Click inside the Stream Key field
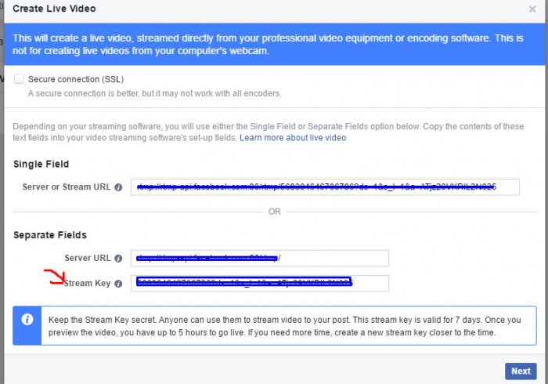This screenshot has width=548, height=384. click(x=260, y=283)
